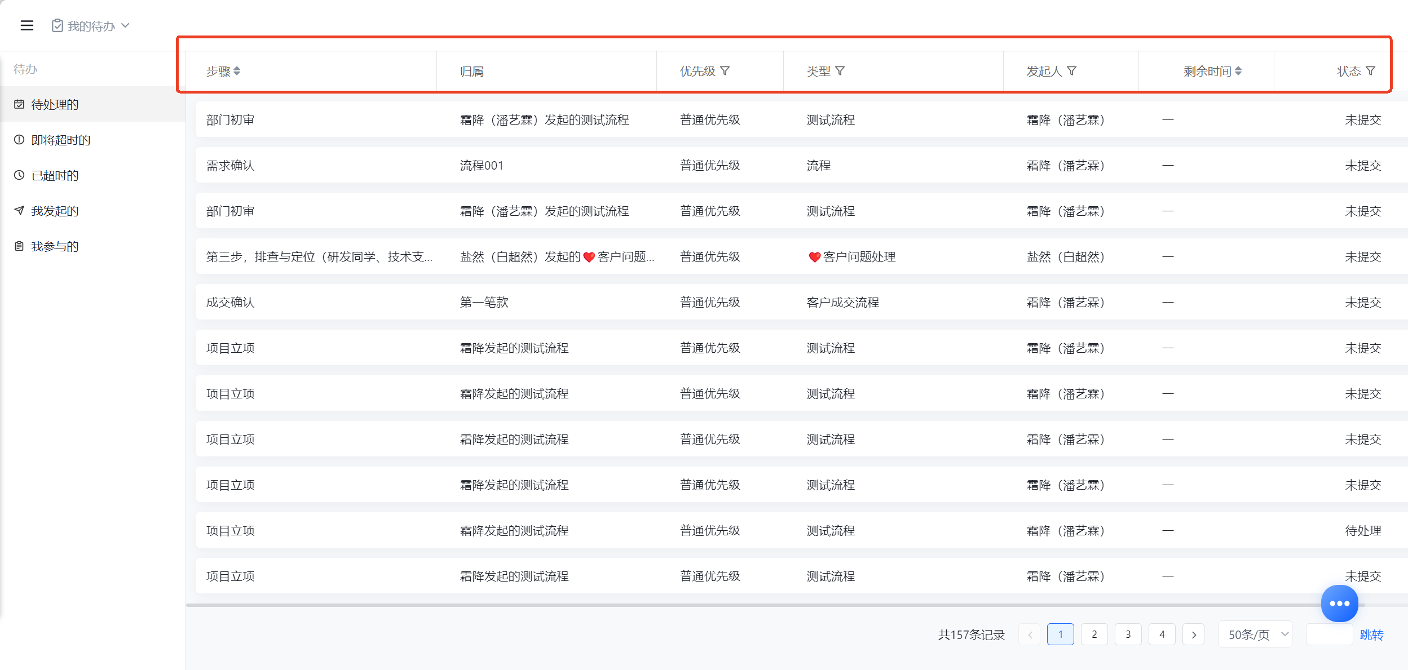Click the 流程 type cell in 需求确认 row
The width and height of the screenshot is (1408, 670).
818,165
